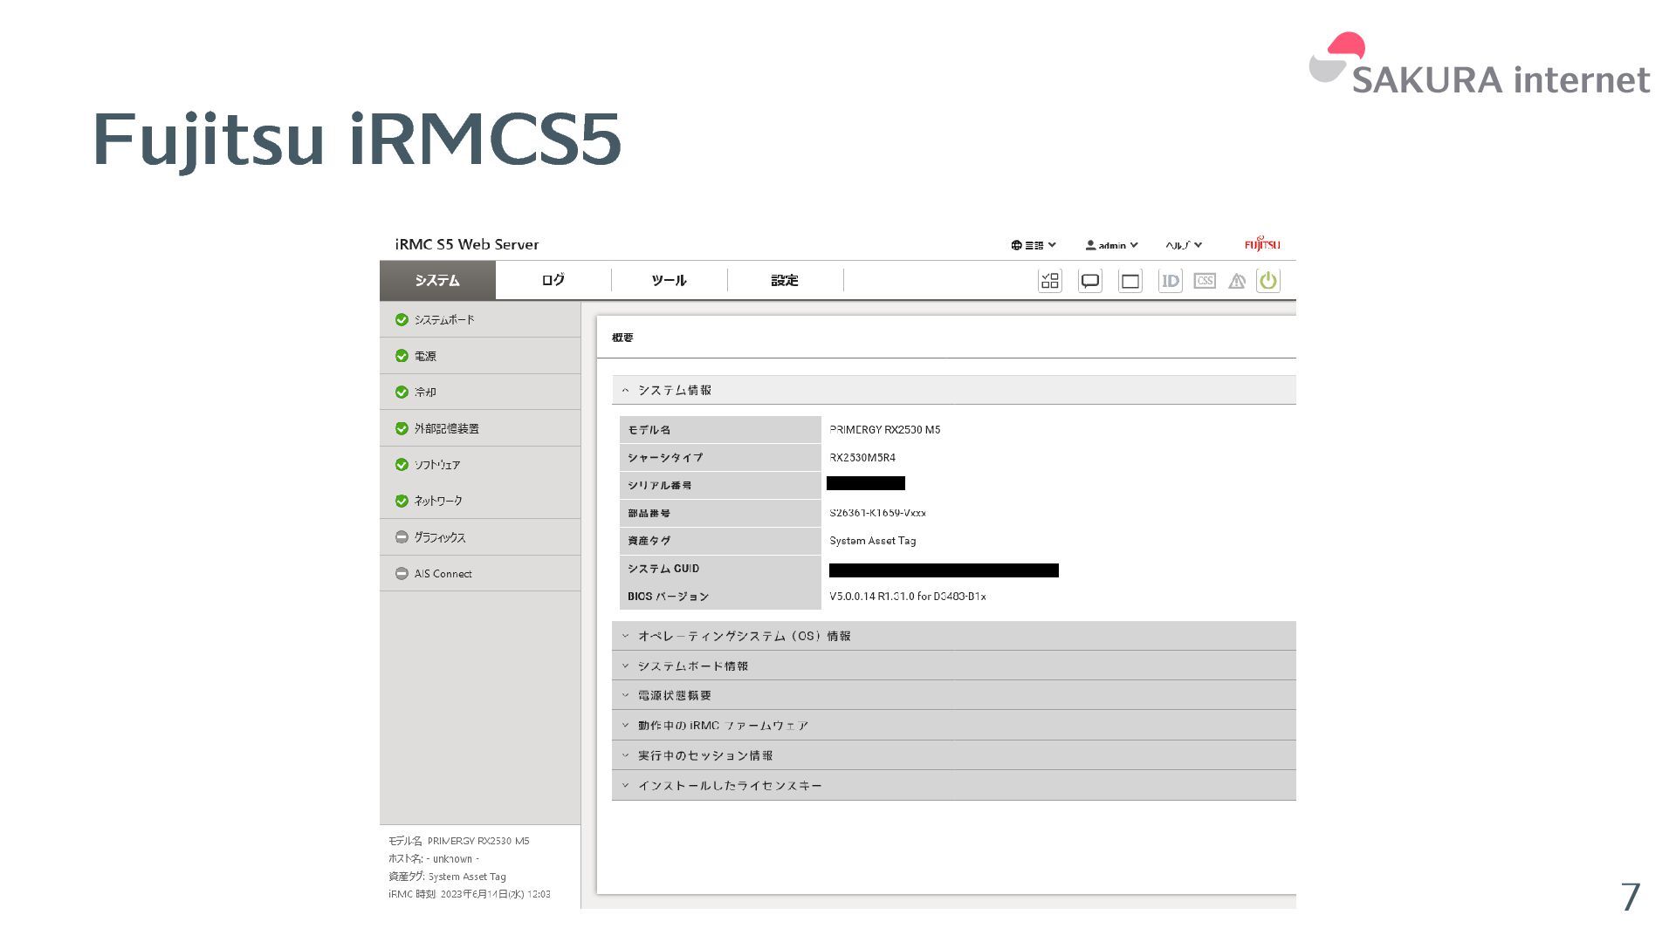Expand the インストールしたライセンスキー section
This screenshot has width=1676, height=942.
click(x=730, y=785)
